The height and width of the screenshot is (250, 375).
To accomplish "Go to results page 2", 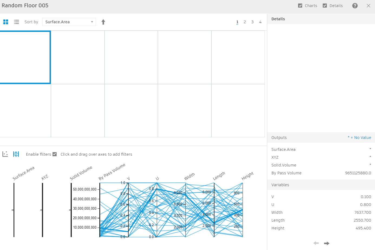I will click(245, 22).
